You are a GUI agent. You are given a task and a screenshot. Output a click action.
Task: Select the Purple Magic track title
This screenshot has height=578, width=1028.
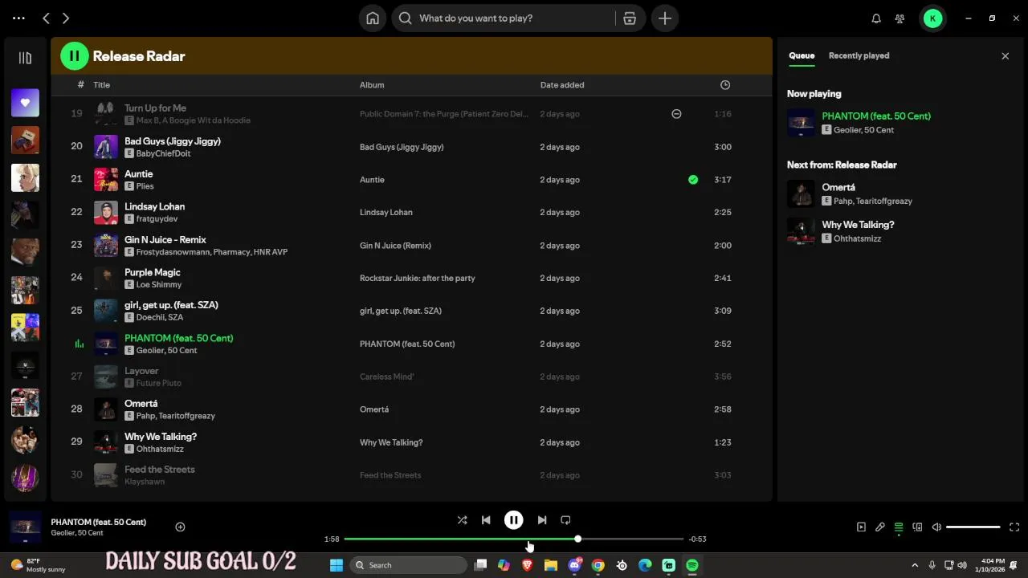pos(152,272)
